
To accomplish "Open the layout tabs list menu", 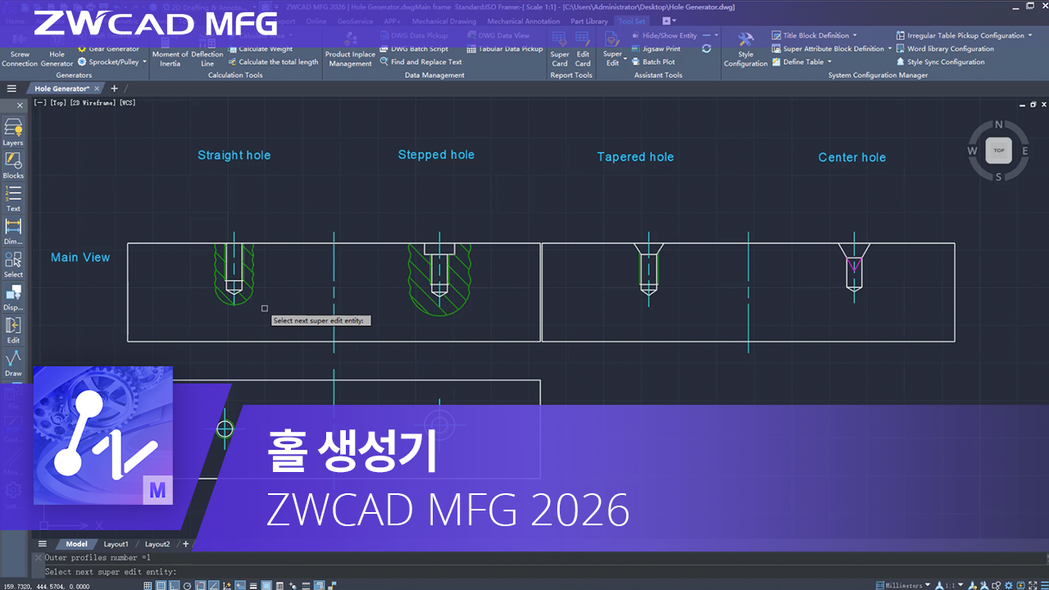I will coord(43,544).
